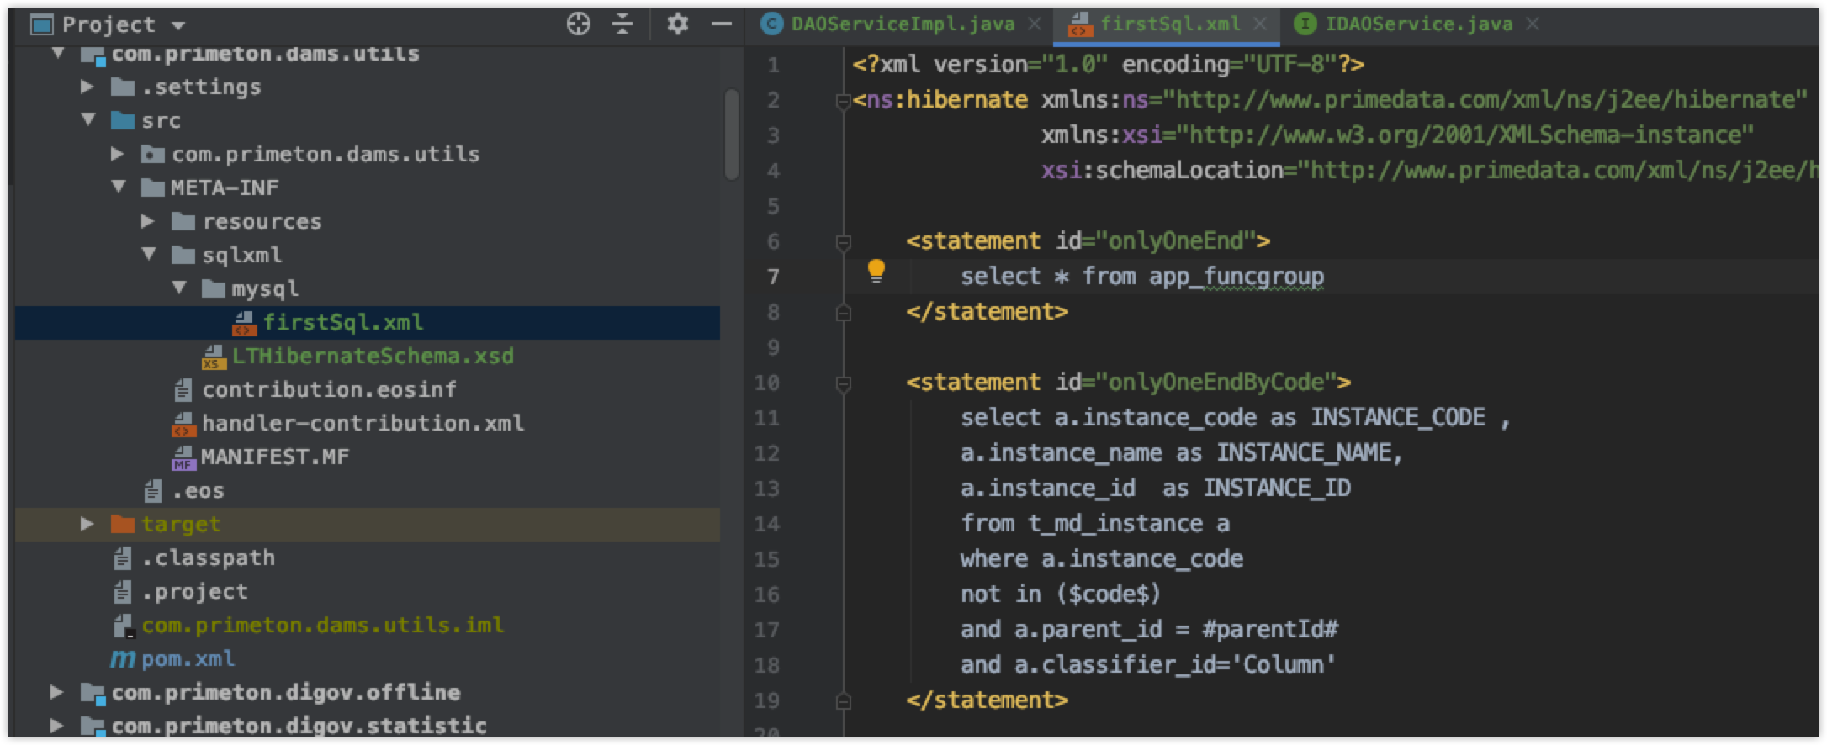
Task: Close the firstSql.xml tab
Action: [x=1260, y=24]
